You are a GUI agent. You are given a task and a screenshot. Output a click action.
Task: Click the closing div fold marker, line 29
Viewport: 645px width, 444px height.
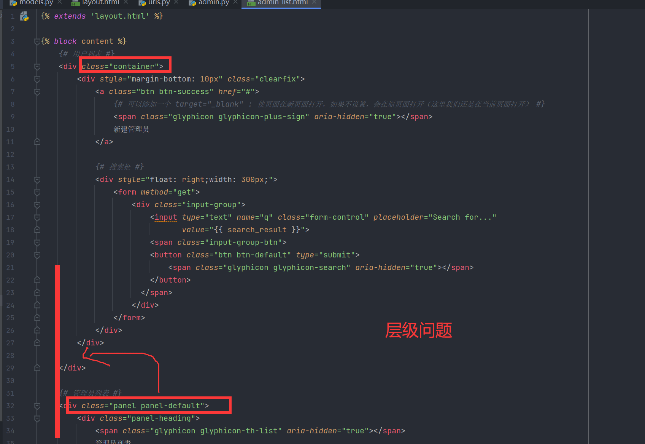click(x=37, y=368)
